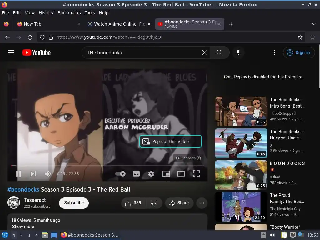View site security lock info
This screenshot has height=240, width=320.
[x=51, y=37]
